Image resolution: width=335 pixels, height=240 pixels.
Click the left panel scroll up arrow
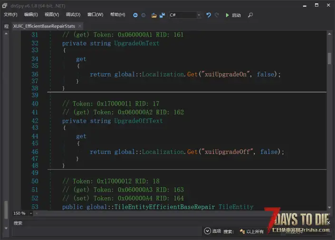pyautogui.click(x=6, y=34)
